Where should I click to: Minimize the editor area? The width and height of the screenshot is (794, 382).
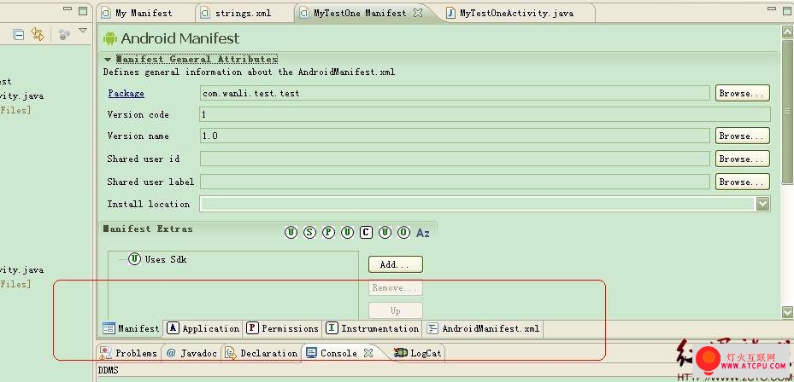tap(773, 9)
